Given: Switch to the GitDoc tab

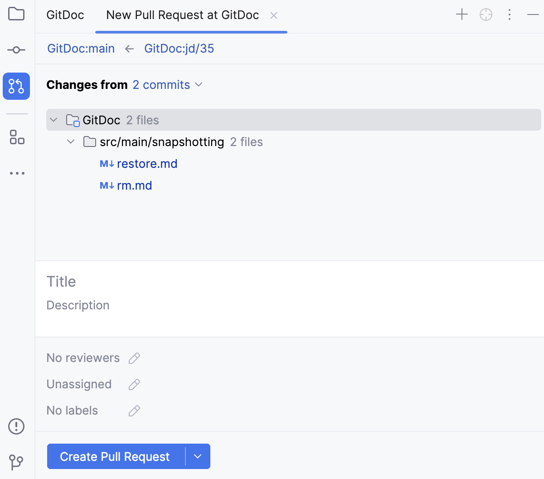Looking at the screenshot, I should [65, 15].
